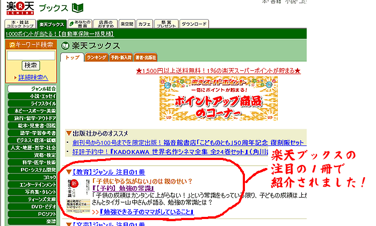Click the green book icon beside ブックス
The image size is (376, 226).
77,8
